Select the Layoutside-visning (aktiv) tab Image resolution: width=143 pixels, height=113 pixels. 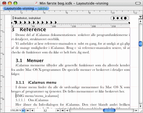[26, 8]
